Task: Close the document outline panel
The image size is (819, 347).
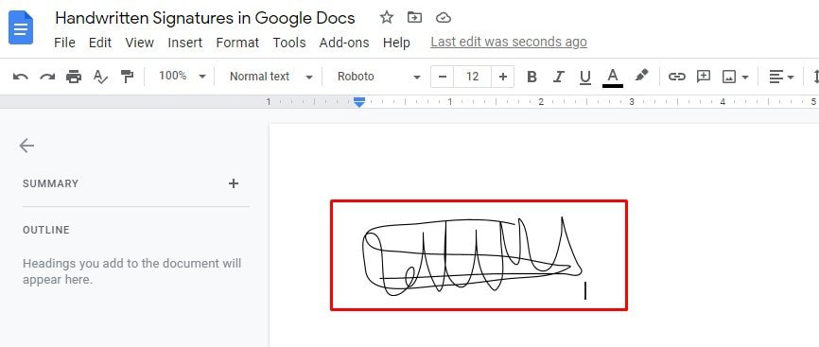Action: [26, 146]
